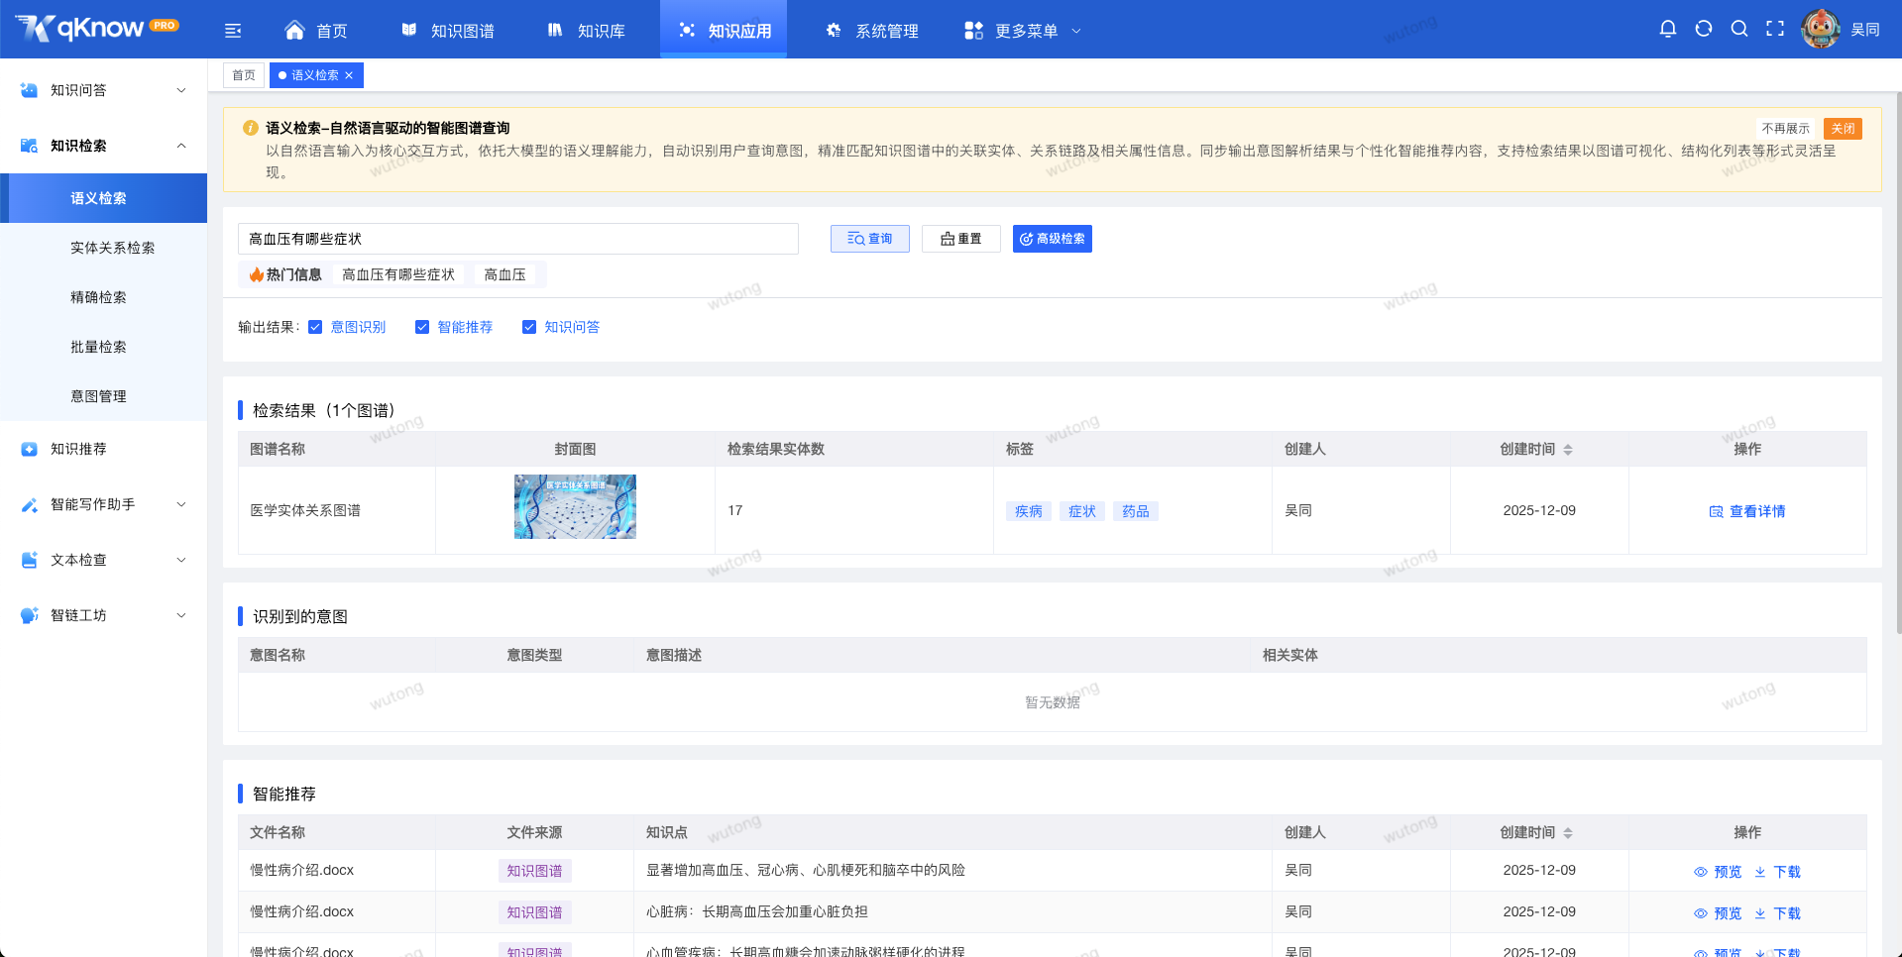Open the global search icon
The image size is (1902, 957).
click(x=1739, y=29)
